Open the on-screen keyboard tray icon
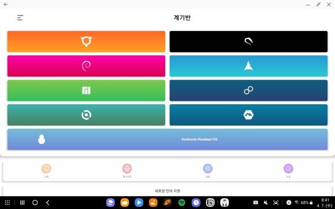Screen dimensions: 335x209 (x=256, y=203)
